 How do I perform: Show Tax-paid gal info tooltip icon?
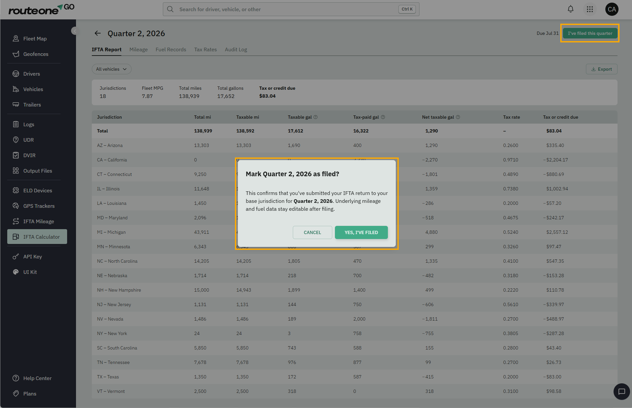pos(383,117)
